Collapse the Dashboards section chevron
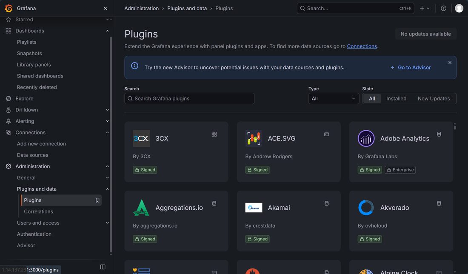 [107, 31]
